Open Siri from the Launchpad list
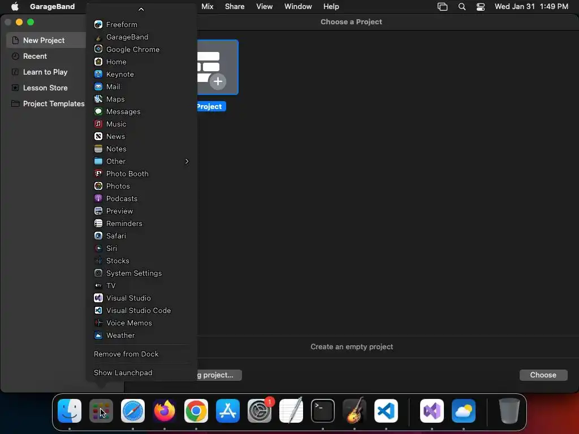 (141, 249)
